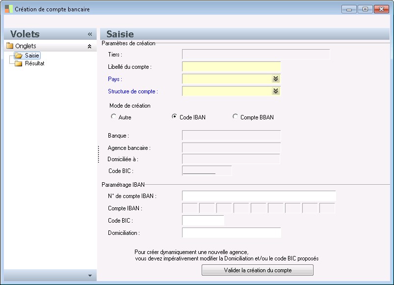
Task: Select the Code IBAN radio button
Action: (175, 117)
